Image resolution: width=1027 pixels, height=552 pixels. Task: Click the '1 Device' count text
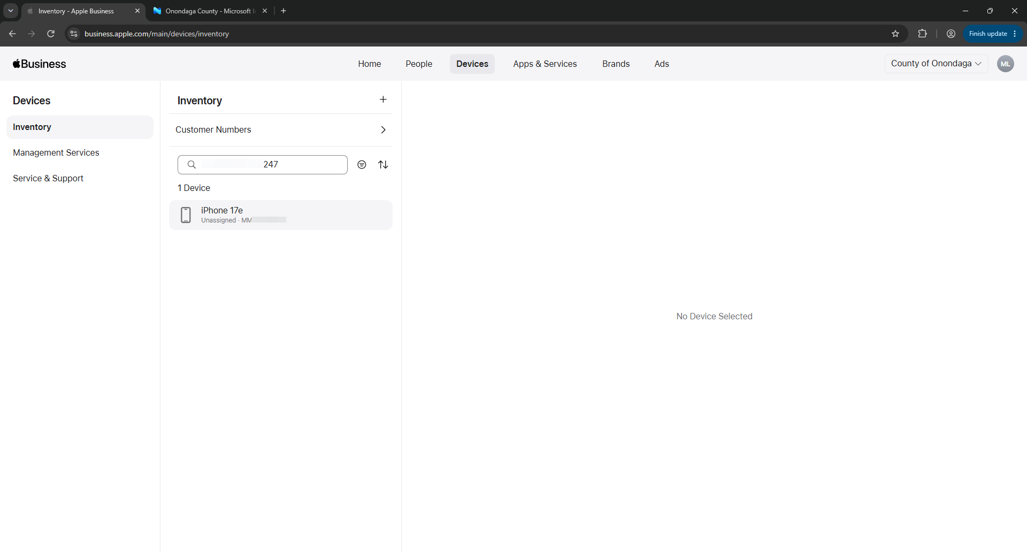point(194,188)
